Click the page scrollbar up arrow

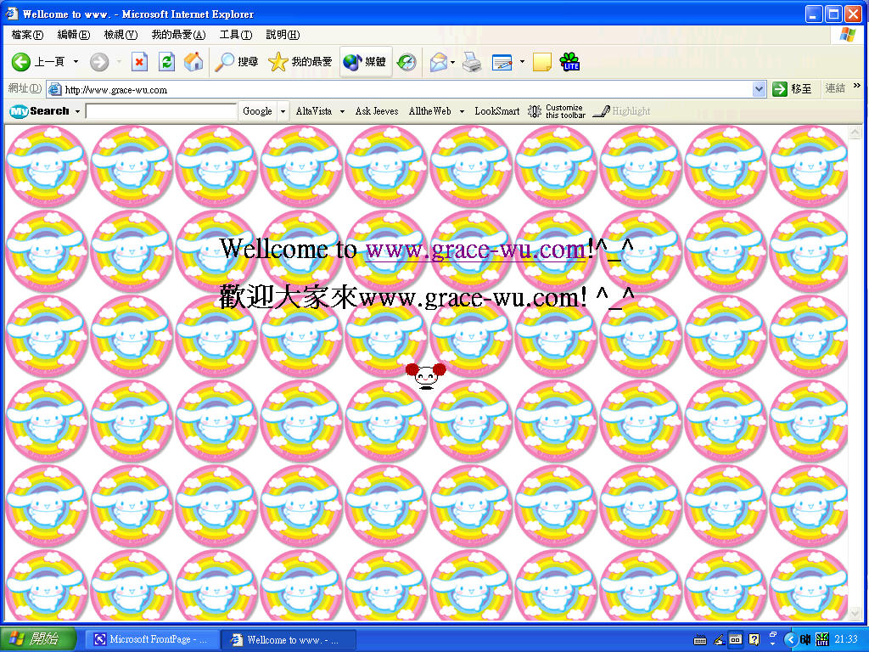(x=855, y=132)
